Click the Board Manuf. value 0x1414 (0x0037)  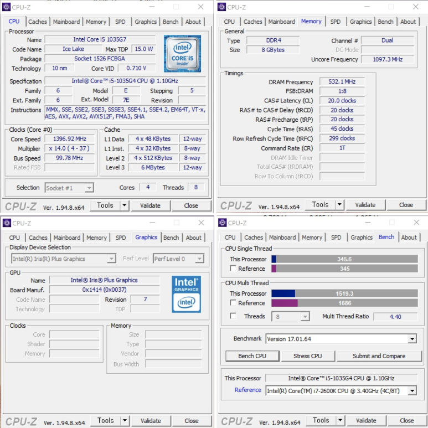tap(104, 290)
